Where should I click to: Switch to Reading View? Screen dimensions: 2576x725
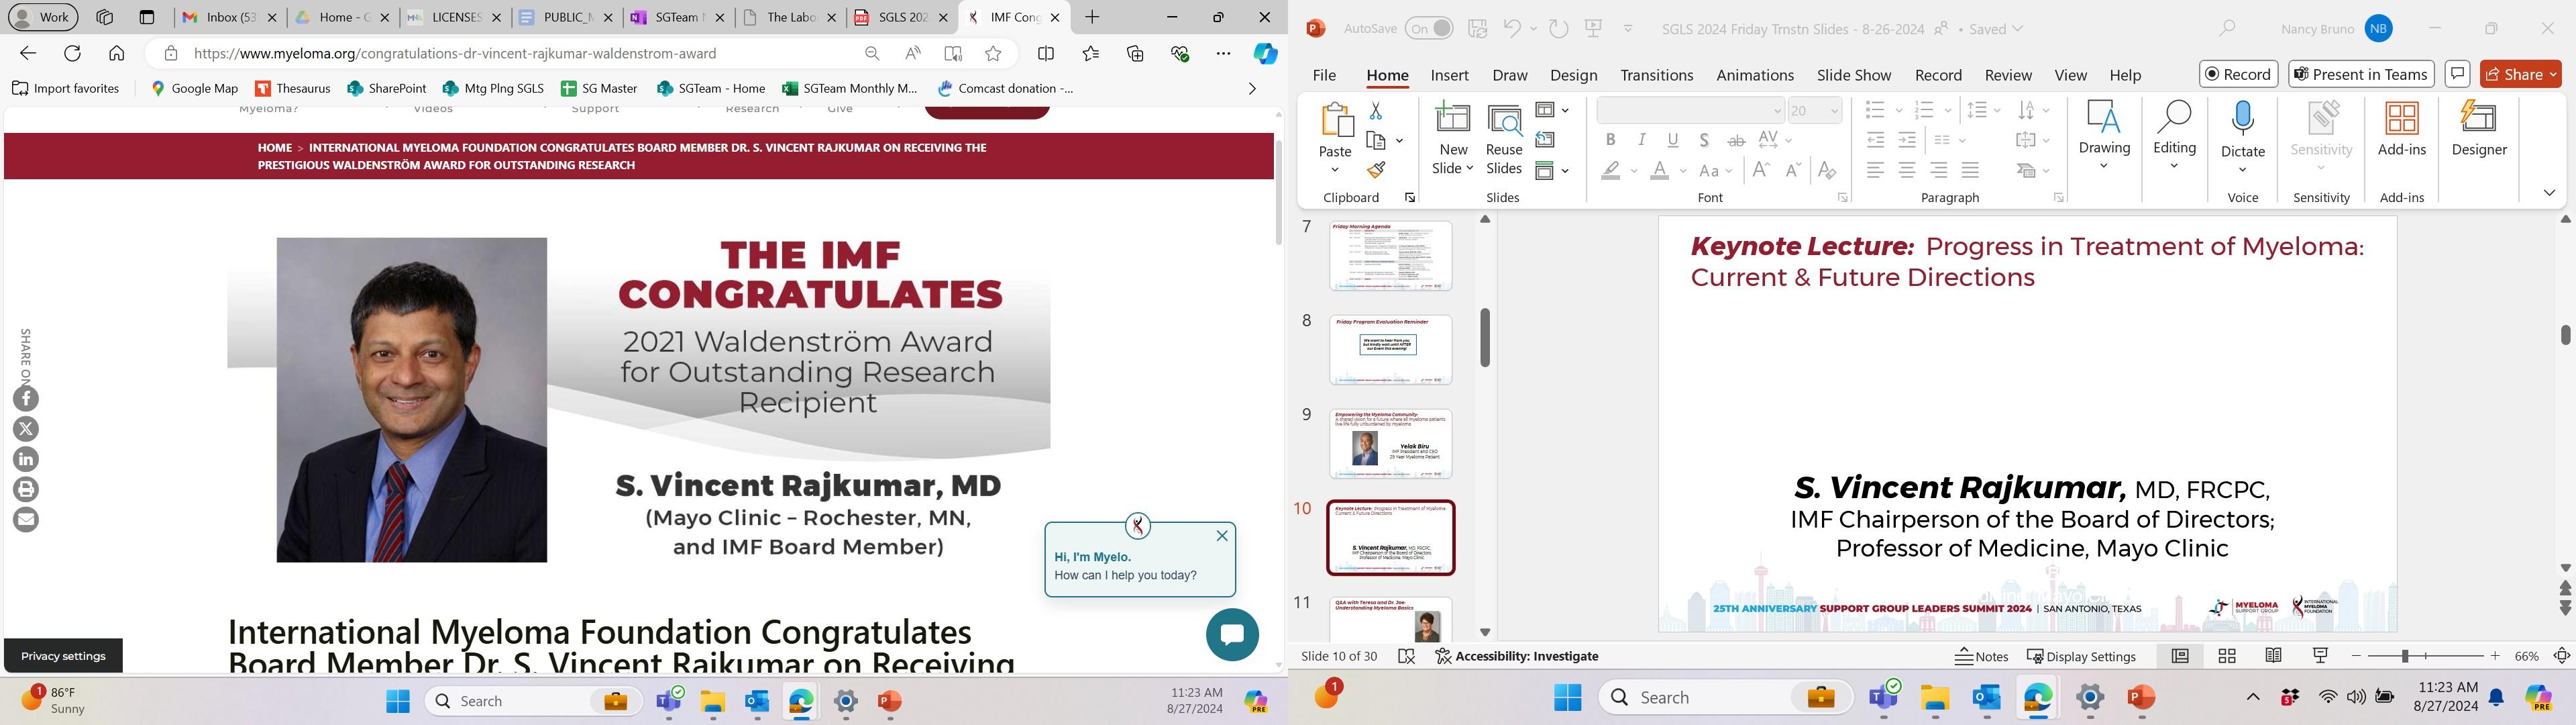point(2273,656)
